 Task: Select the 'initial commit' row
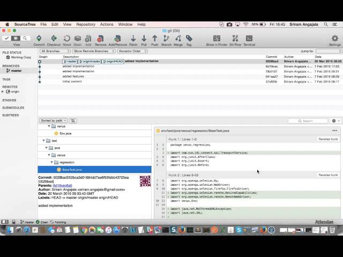[x=190, y=81]
